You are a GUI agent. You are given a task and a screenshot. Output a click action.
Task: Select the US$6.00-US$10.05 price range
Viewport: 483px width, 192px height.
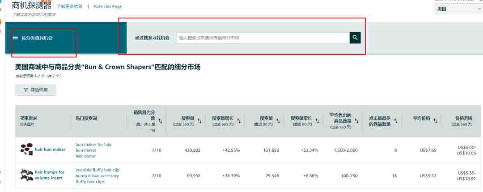pos(466,150)
